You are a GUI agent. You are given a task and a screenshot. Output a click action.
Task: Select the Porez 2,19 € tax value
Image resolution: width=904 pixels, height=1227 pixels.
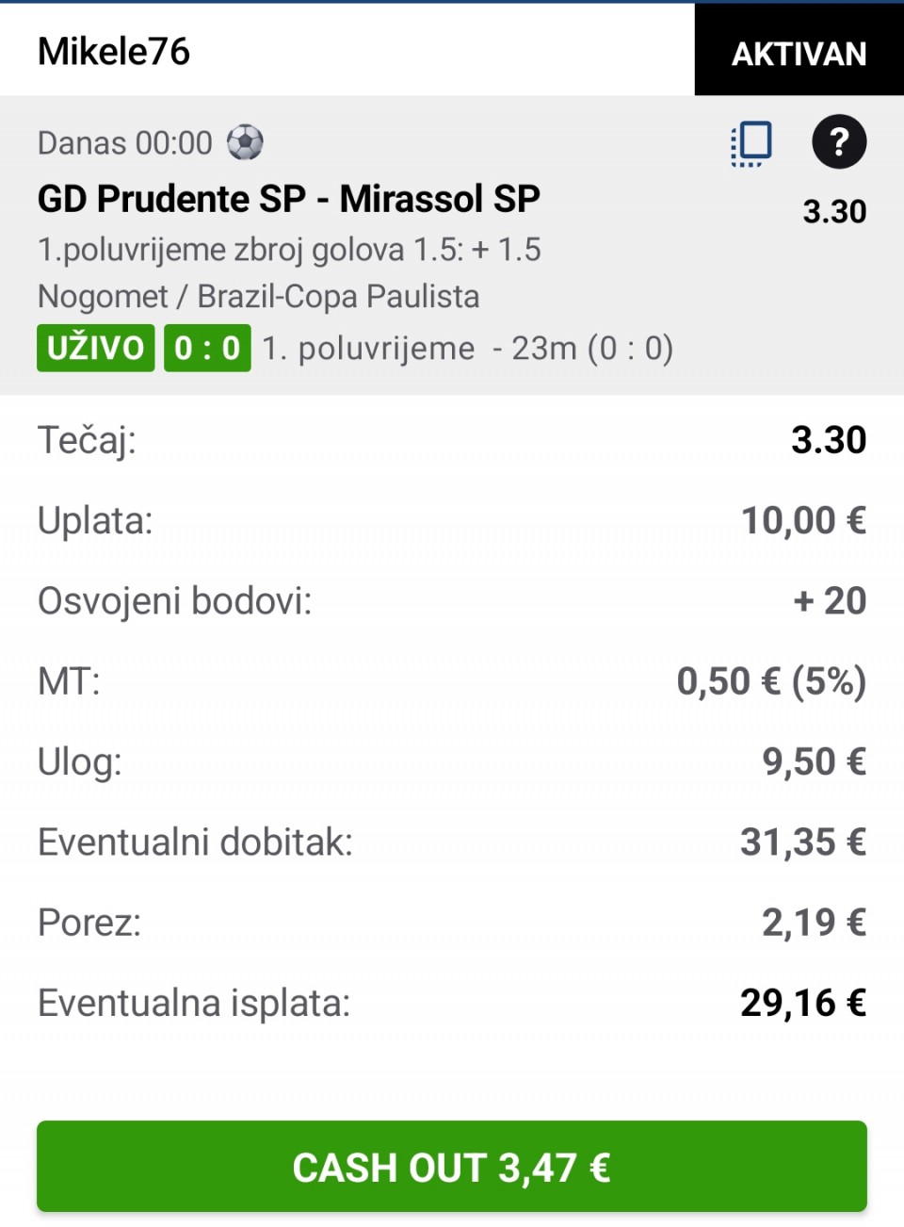pos(813,923)
